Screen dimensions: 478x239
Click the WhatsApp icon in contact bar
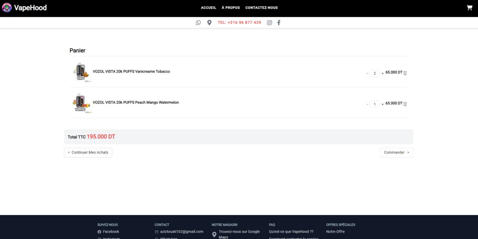point(198,22)
